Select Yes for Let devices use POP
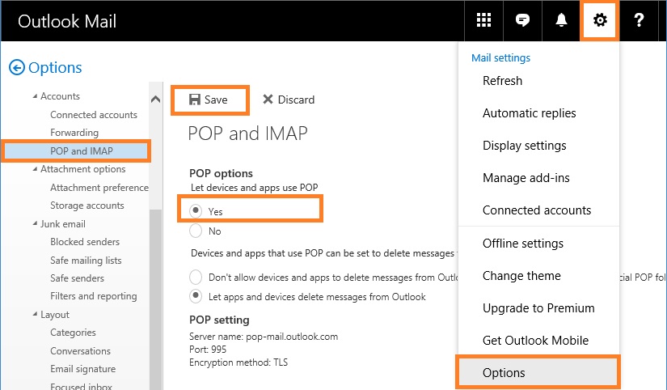This screenshot has height=390, width=667. point(196,210)
